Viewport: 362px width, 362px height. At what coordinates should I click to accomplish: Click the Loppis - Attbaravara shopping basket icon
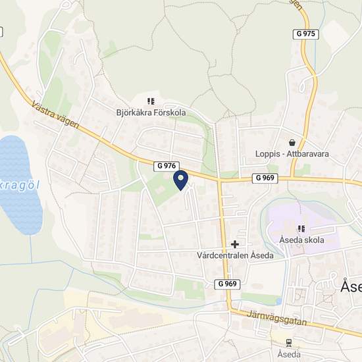click(x=292, y=142)
